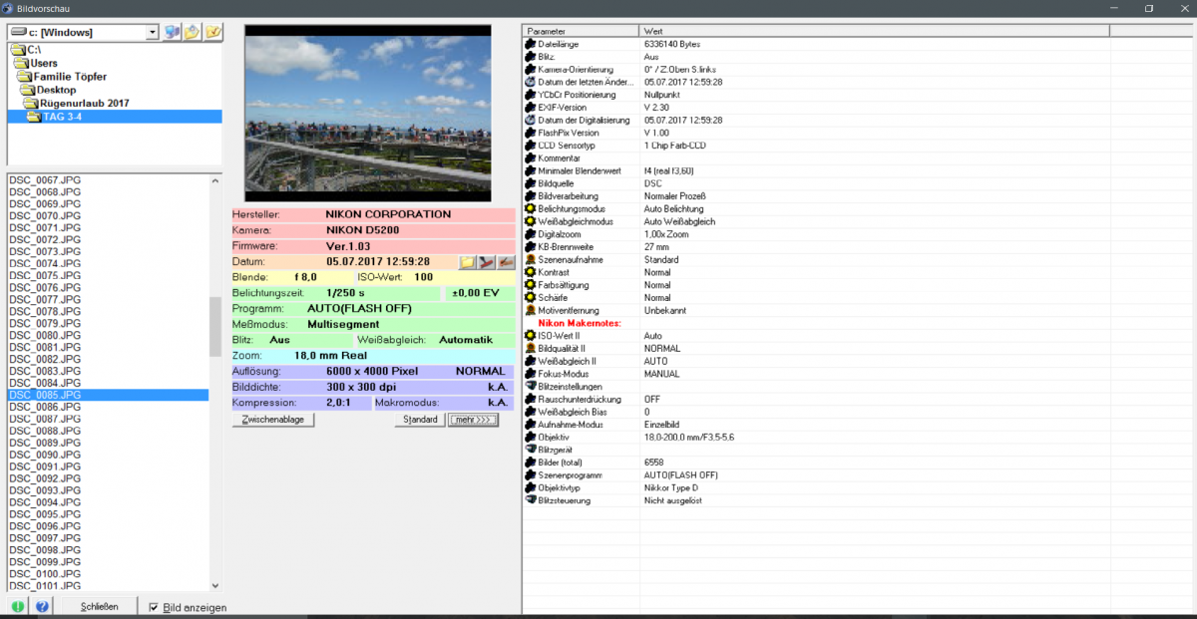
Task: Click the Zwischenablage button
Action: coord(273,420)
